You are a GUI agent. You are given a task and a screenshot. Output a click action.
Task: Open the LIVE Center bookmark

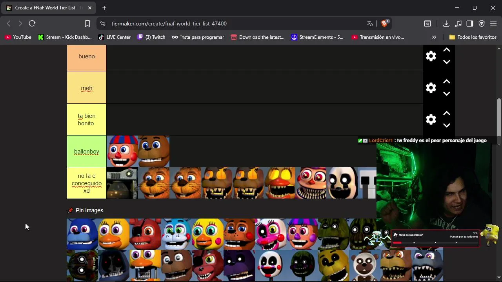[x=114, y=37]
